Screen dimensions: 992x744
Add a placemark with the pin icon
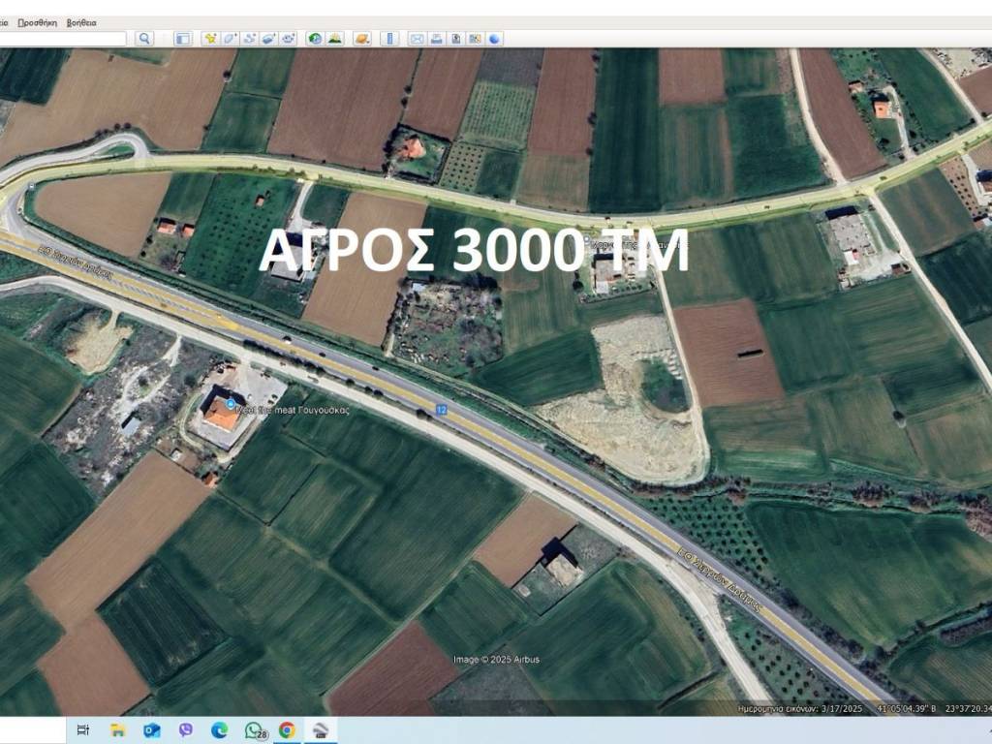[210, 39]
